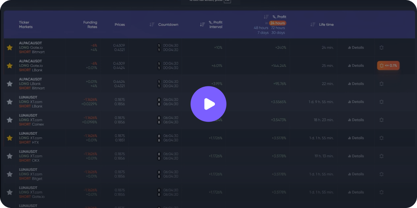Screen dimensions: 417x208
Task: Toggle the favorite star for LUNAUSDT SHORT Bitget
Action: coord(10,174)
